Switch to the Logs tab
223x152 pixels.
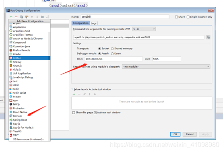coord(93,23)
